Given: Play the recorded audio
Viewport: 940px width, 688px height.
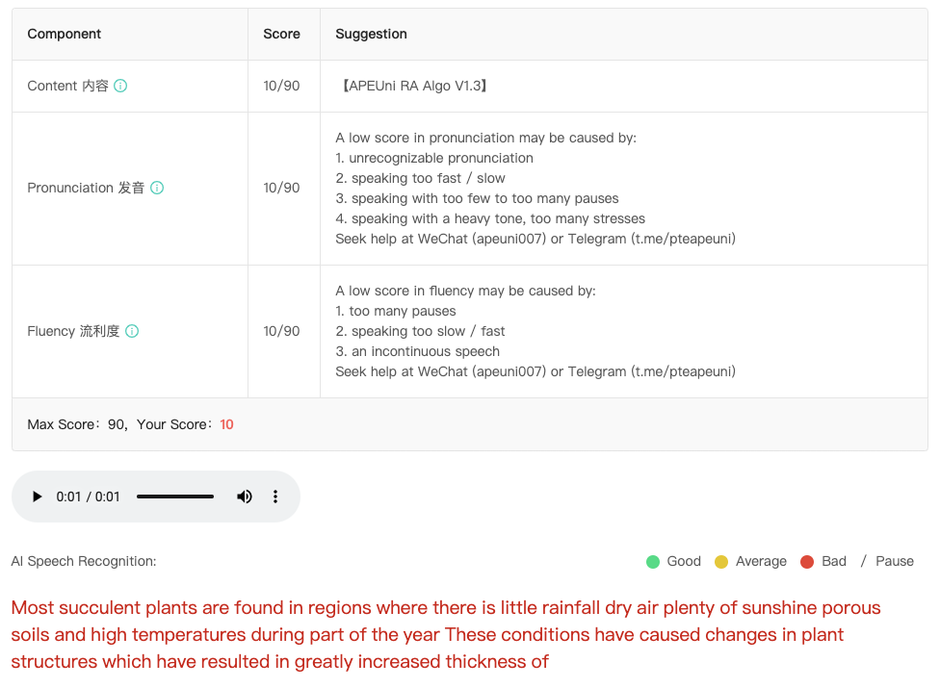Looking at the screenshot, I should click(38, 497).
